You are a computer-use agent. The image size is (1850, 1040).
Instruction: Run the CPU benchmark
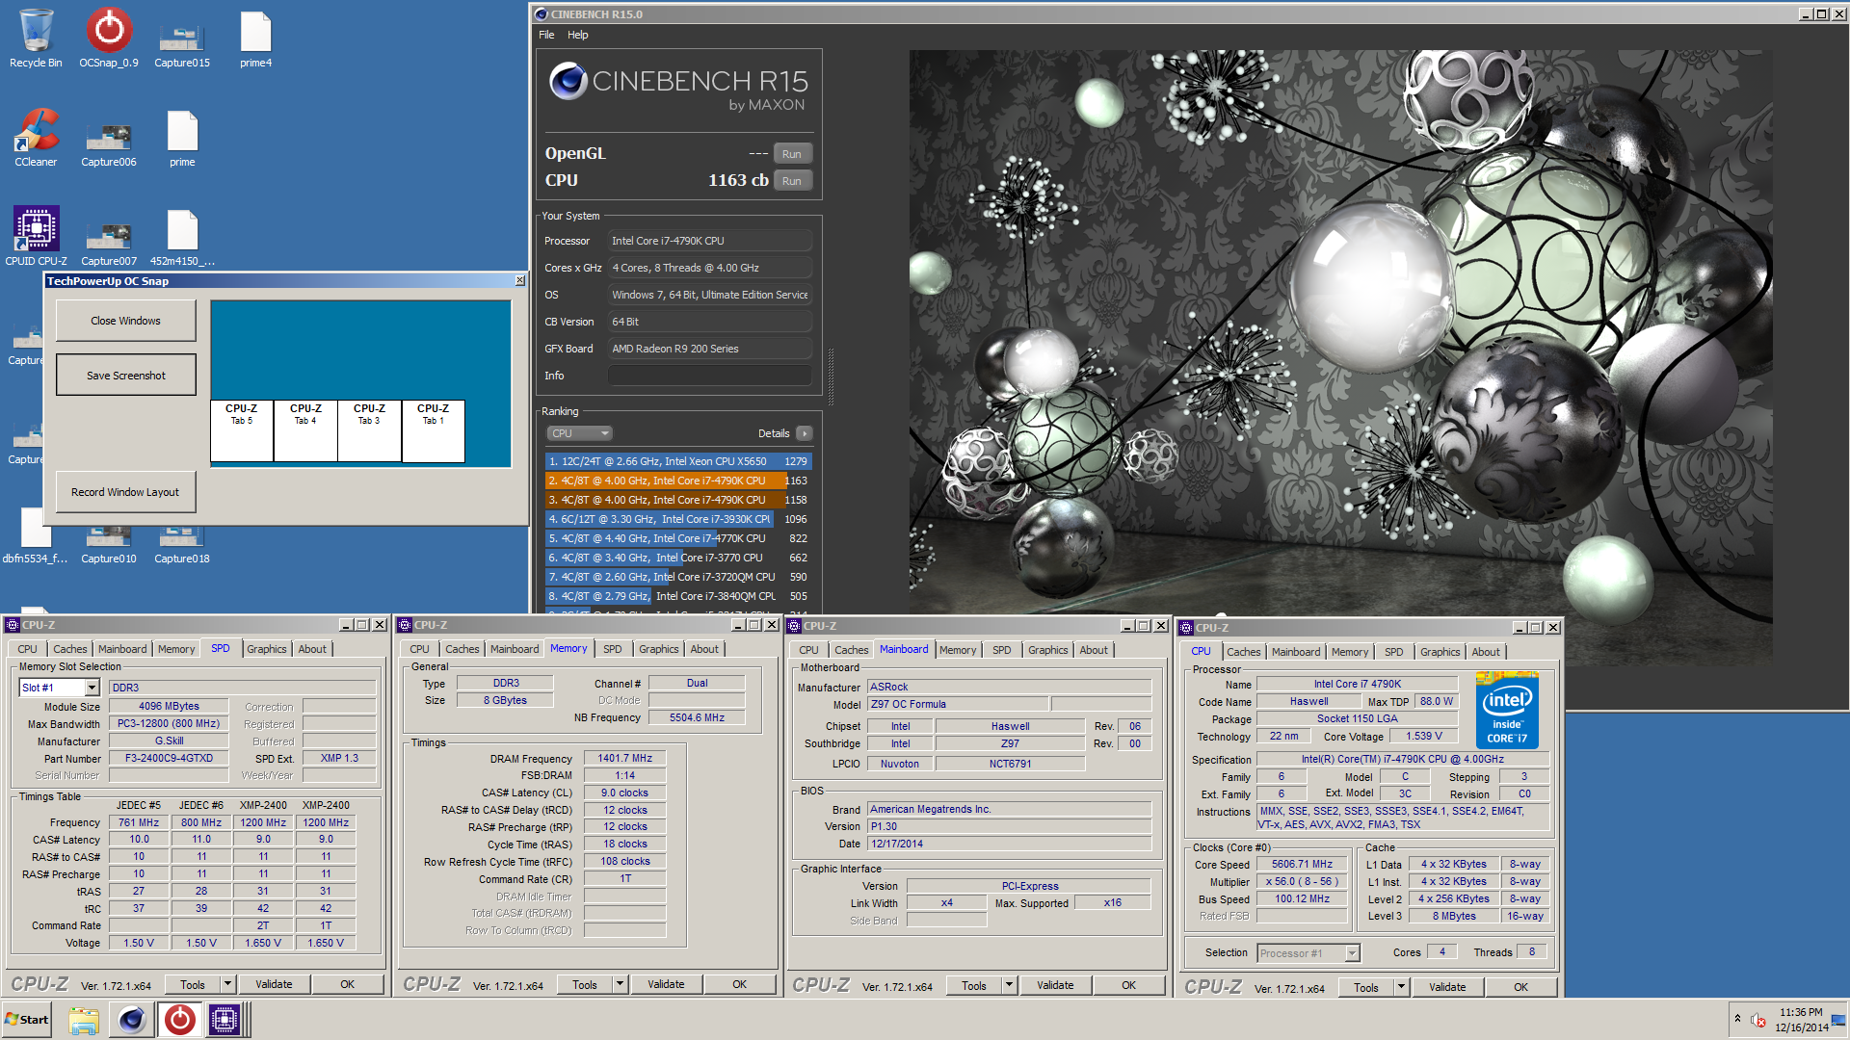792,181
